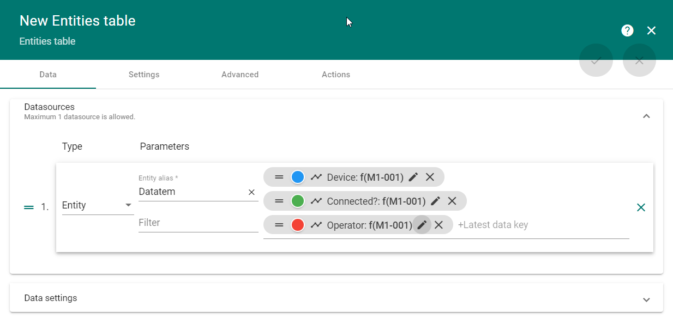Click the red color swatch on Operator key
673x325 pixels.
pos(297,224)
